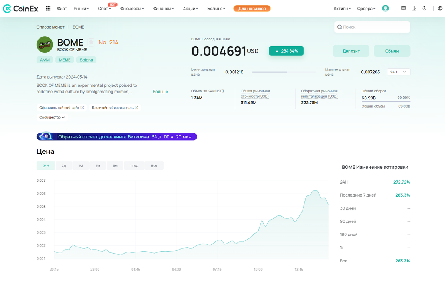The width and height of the screenshot is (445, 284).
Task: Click the BOME breadcrumb
Action: click(78, 27)
